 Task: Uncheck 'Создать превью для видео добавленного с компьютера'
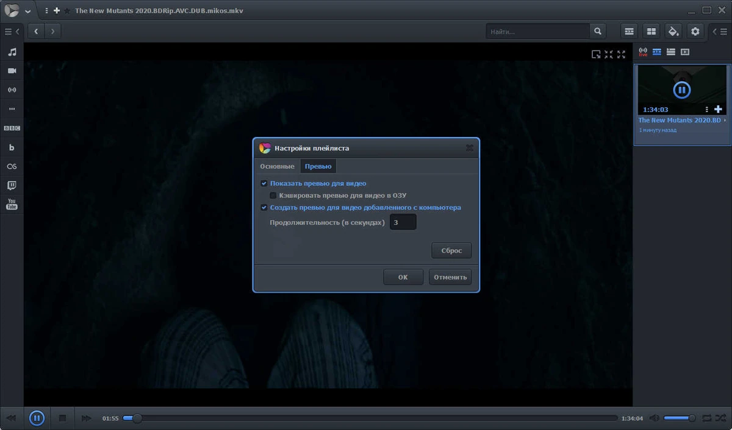(x=264, y=208)
